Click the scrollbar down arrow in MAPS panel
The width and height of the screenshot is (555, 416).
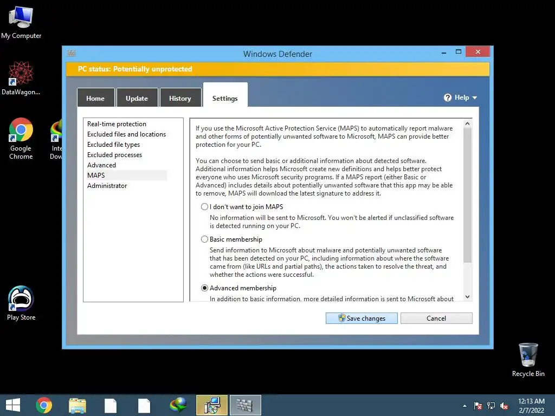click(x=467, y=297)
